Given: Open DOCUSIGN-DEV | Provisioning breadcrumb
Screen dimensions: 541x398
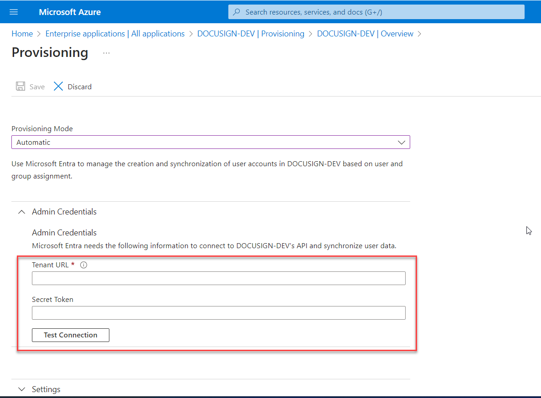Looking at the screenshot, I should pos(251,34).
